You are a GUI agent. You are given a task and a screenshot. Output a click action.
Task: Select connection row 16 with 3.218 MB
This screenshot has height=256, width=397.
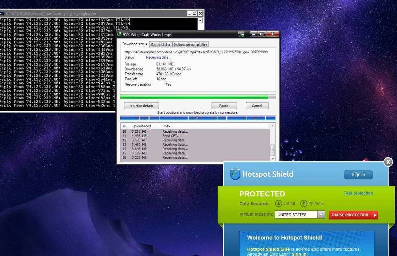[x=195, y=157]
